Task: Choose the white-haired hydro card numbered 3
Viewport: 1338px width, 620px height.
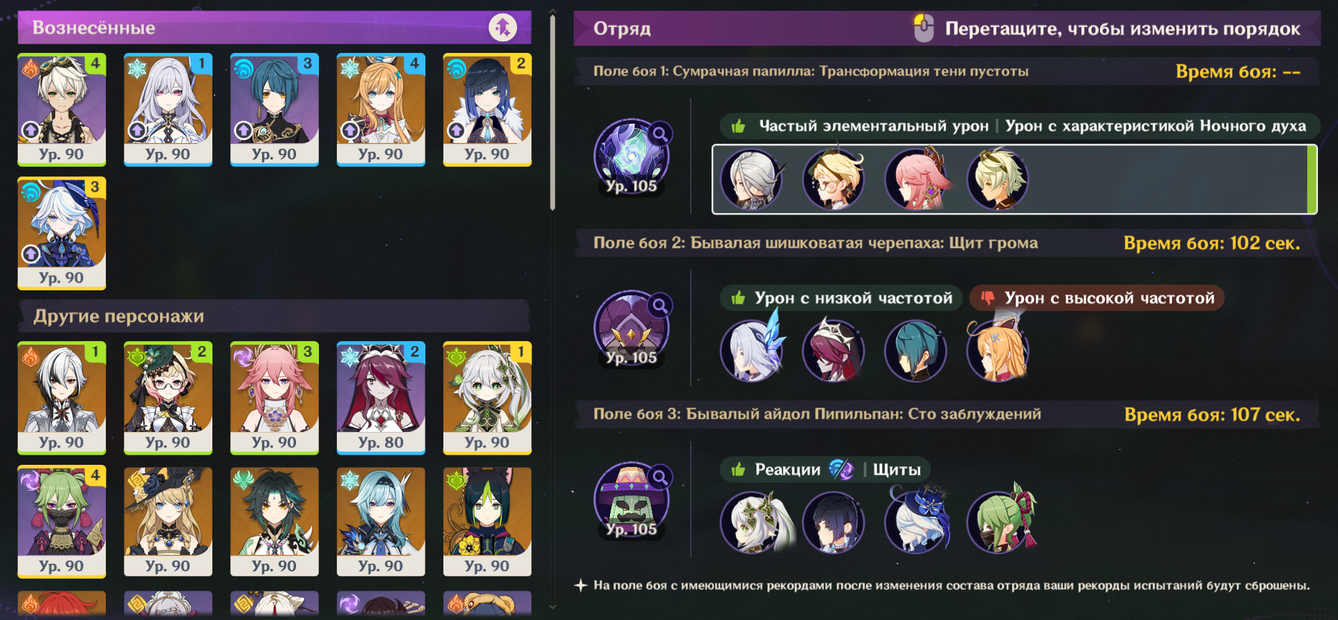Action: pyautogui.click(x=62, y=233)
